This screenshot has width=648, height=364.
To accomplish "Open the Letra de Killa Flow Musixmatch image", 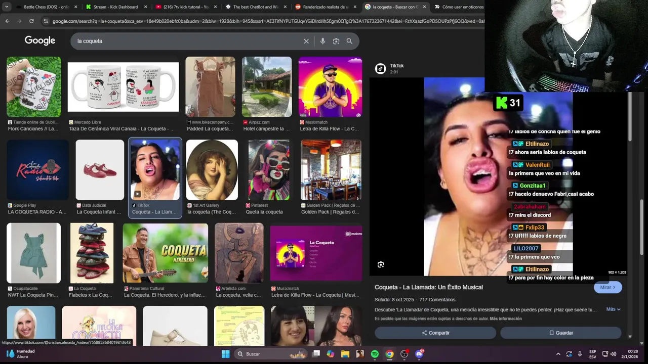I will click(330, 87).
